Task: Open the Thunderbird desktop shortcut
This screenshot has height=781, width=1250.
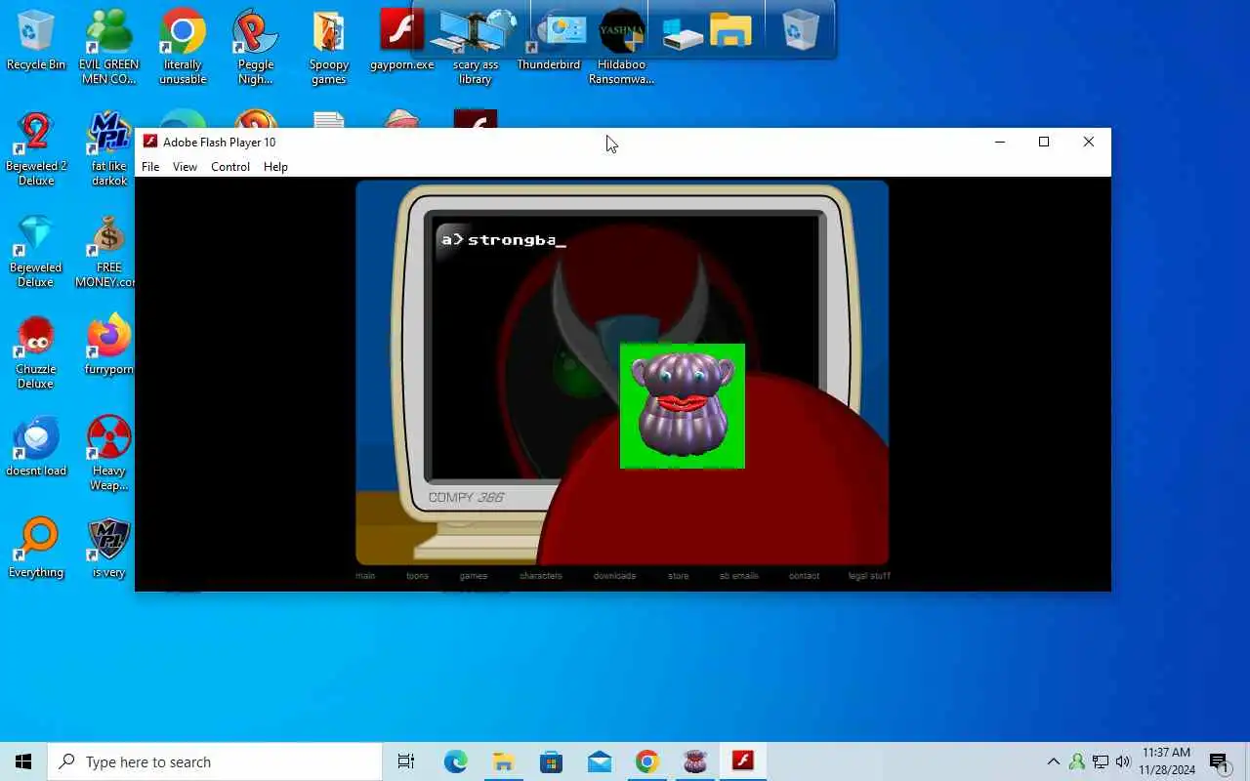Action: (549, 41)
